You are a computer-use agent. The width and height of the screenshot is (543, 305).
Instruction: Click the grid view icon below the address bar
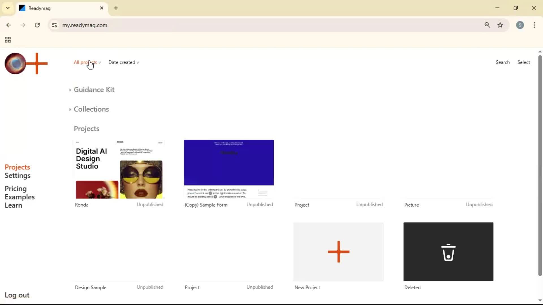coord(8,40)
